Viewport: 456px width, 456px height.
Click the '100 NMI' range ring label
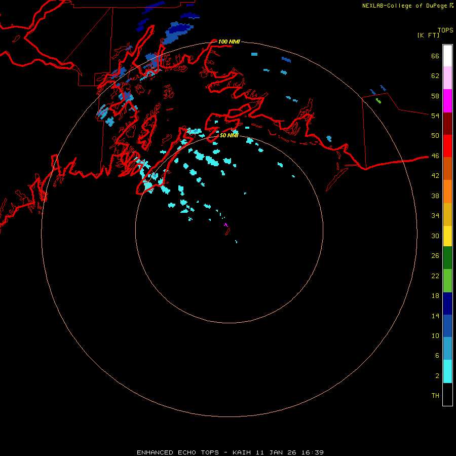[x=229, y=42]
